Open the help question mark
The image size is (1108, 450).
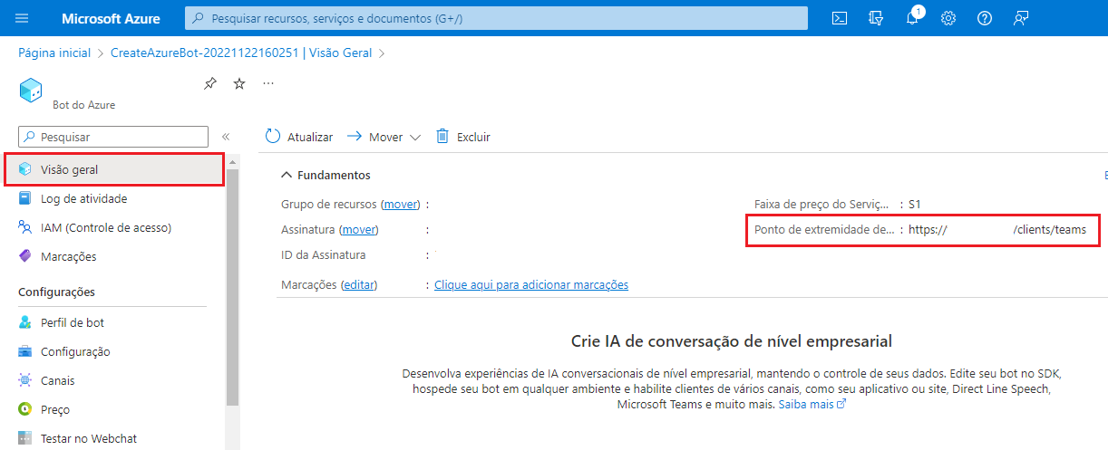click(985, 18)
